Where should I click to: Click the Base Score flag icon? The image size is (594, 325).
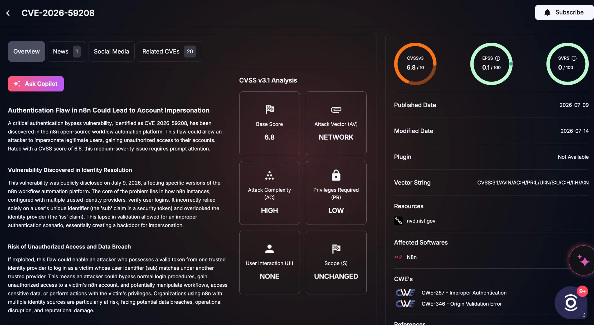[269, 110]
